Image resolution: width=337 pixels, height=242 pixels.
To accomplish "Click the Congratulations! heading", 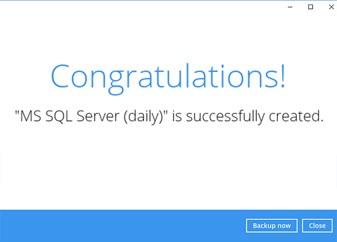I will (x=168, y=76).
